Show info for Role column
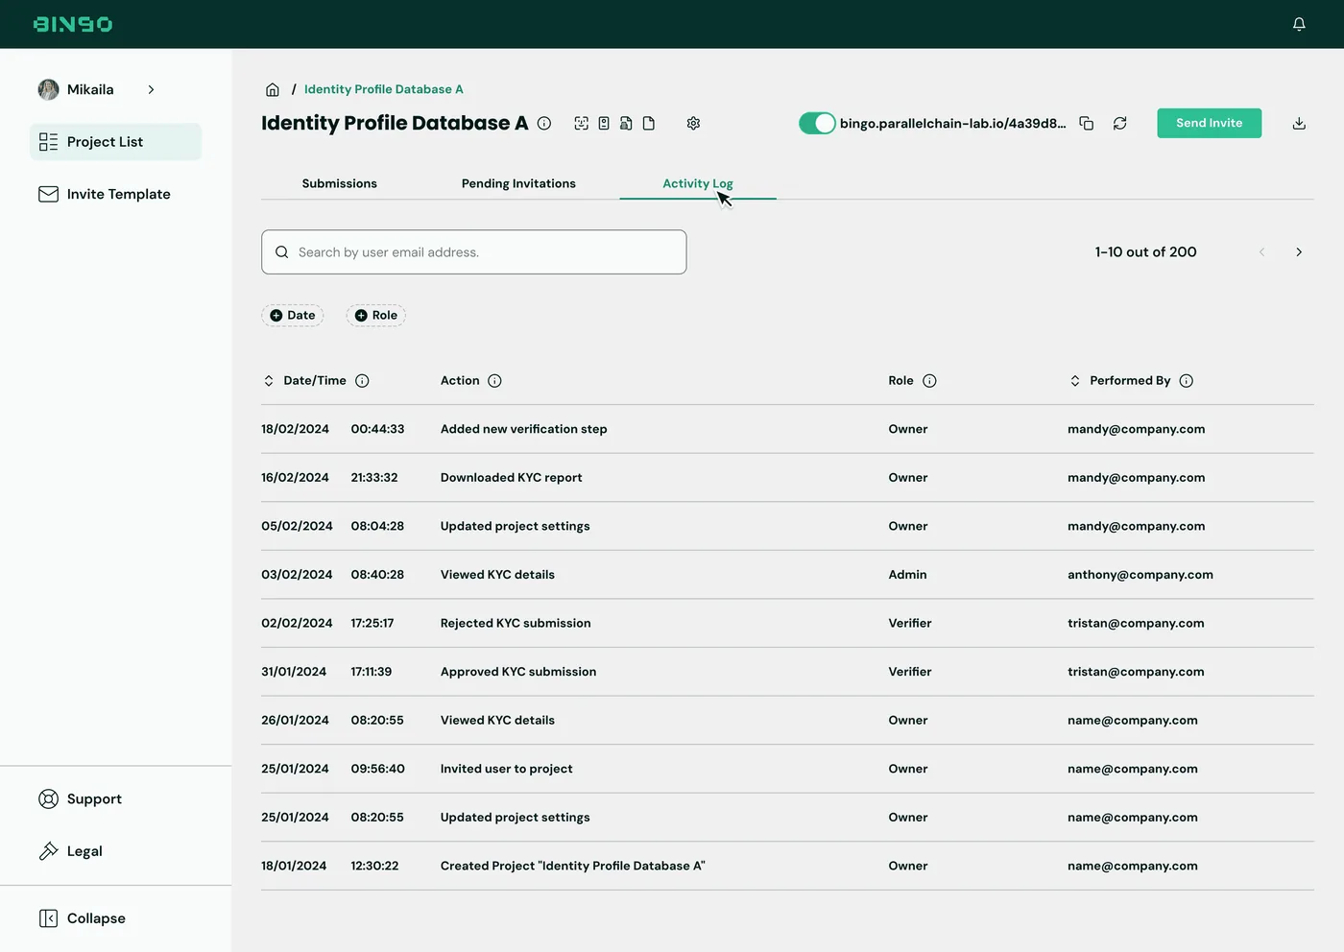This screenshot has height=952, width=1344. click(929, 381)
